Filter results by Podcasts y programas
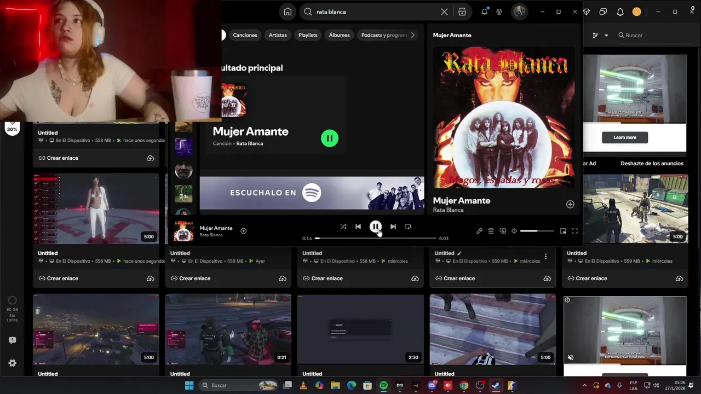701x394 pixels. (x=383, y=35)
